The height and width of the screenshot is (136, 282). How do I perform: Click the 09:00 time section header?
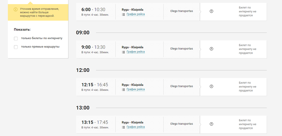[x=83, y=33]
